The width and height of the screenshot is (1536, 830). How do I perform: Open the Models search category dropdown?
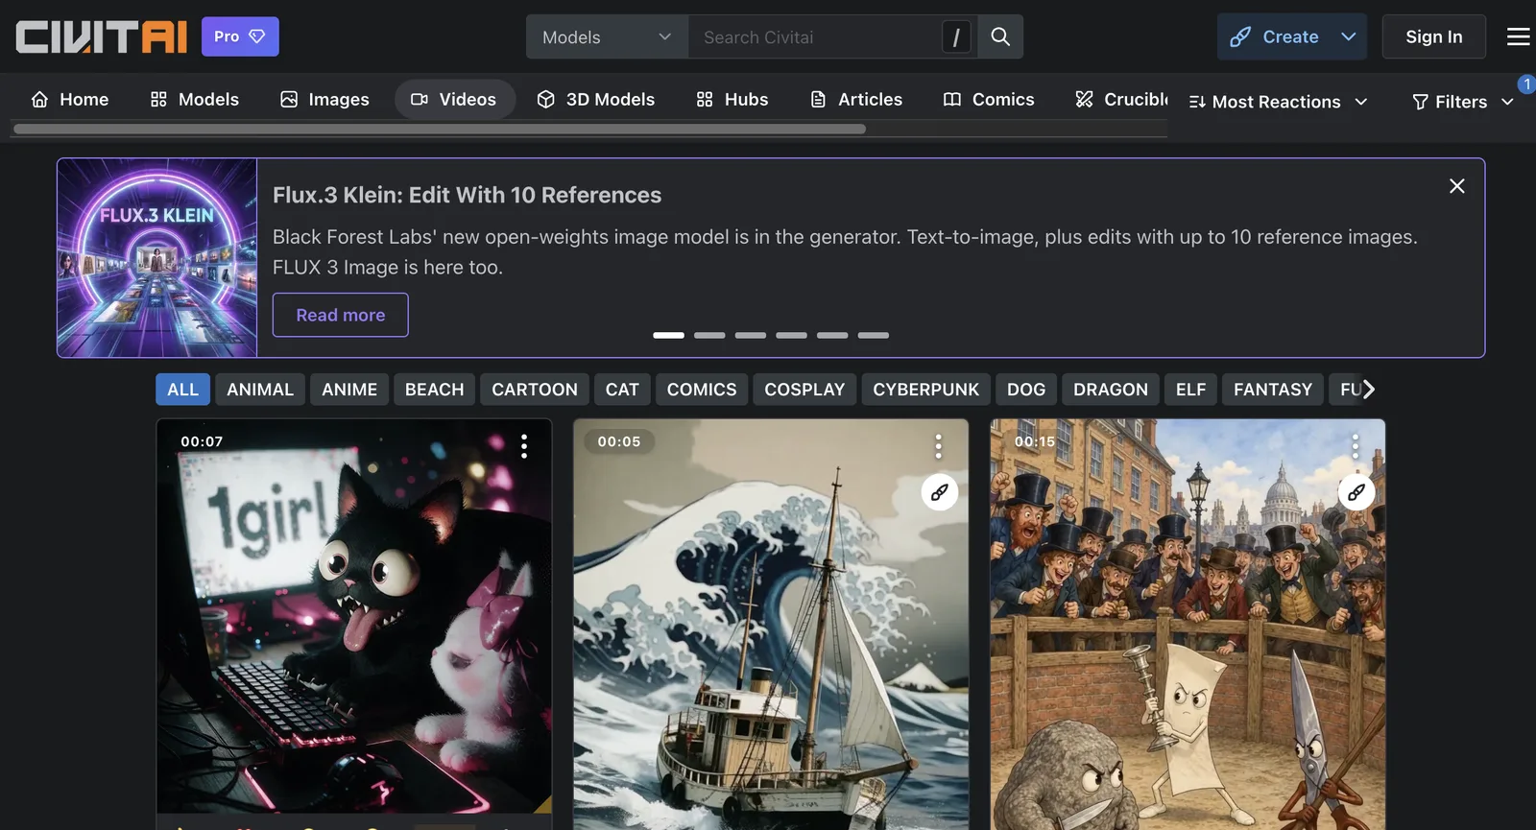click(x=607, y=36)
